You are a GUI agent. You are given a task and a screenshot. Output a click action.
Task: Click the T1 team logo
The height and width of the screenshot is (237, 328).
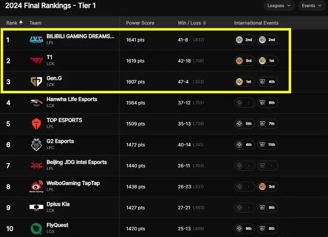(x=36, y=61)
